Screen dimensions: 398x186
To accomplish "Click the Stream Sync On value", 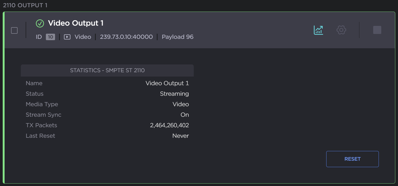I will click(x=185, y=115).
